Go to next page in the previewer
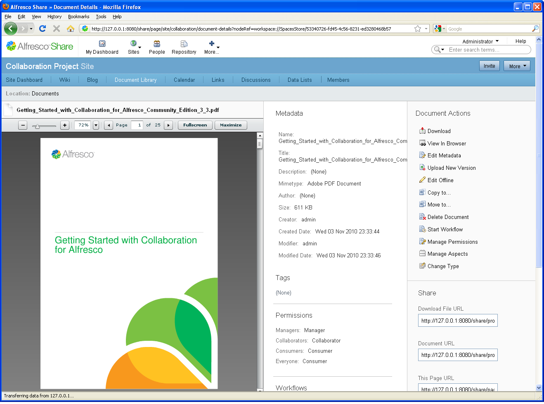 click(x=168, y=125)
